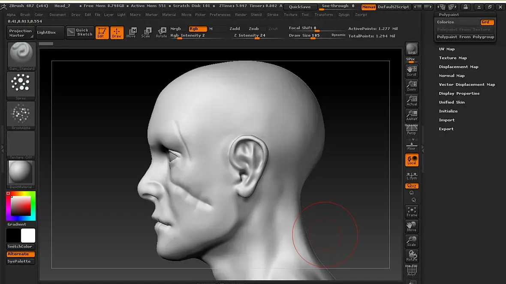Viewport: 506px width, 284px height.
Task: Click the AAHalf view icon
Action: coord(412,115)
